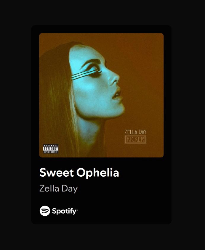Open the Kicker album cover art
The image size is (205, 250).
point(101,95)
